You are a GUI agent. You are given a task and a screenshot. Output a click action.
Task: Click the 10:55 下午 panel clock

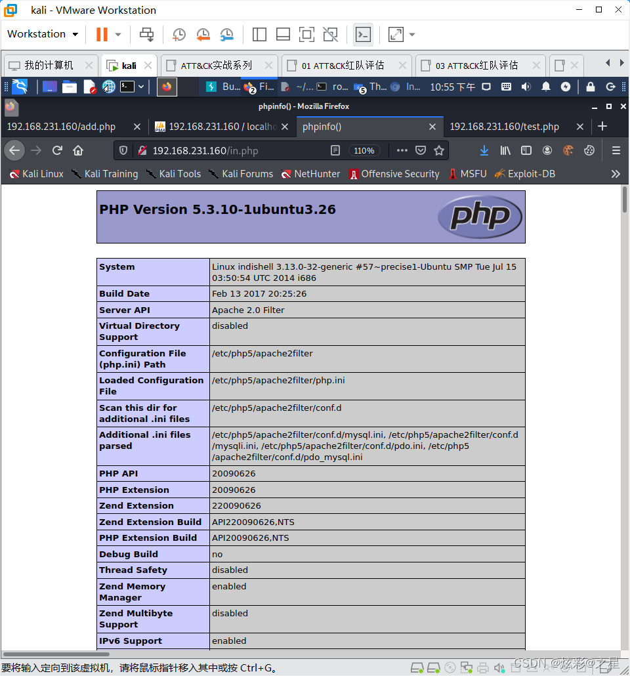pyautogui.click(x=453, y=87)
